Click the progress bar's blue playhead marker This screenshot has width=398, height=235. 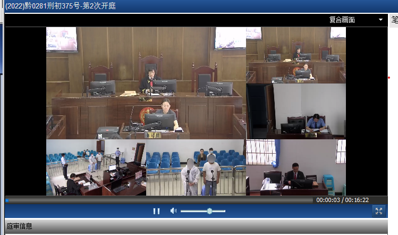(7, 200)
